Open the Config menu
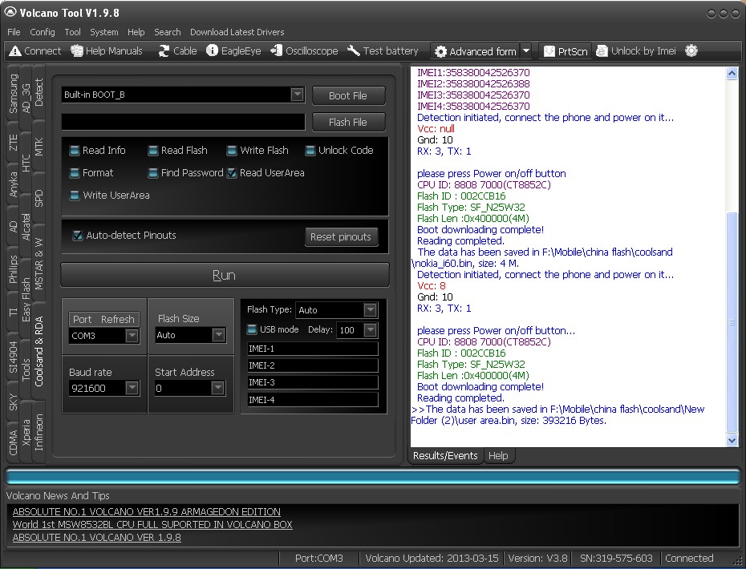This screenshot has height=569, width=746. tap(43, 32)
